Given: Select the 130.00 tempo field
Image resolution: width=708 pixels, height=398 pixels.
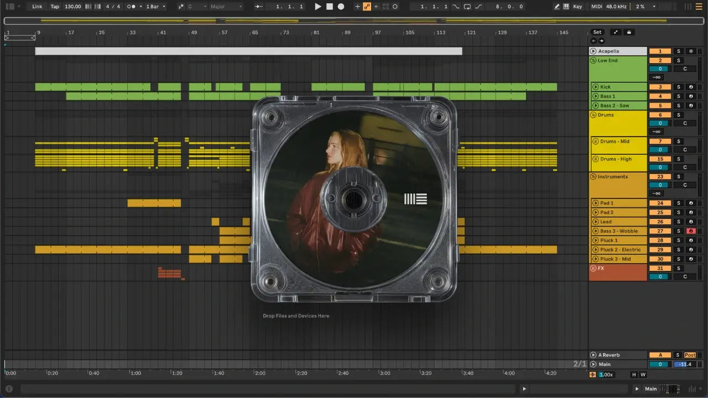Looking at the screenshot, I should 72,7.
